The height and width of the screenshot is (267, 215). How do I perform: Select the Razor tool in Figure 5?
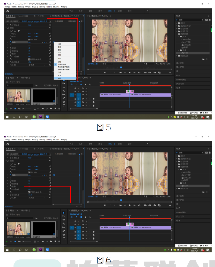tap(64, 91)
